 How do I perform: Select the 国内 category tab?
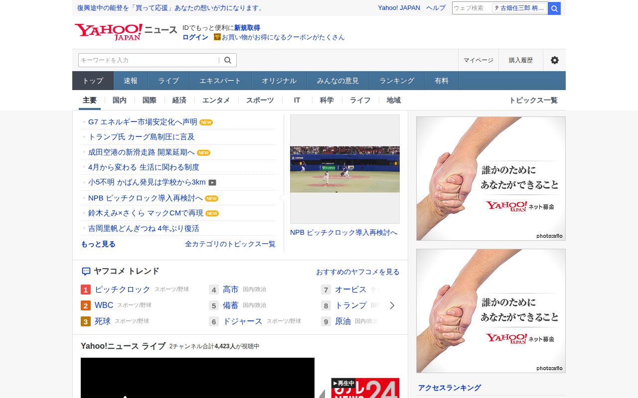click(x=120, y=100)
